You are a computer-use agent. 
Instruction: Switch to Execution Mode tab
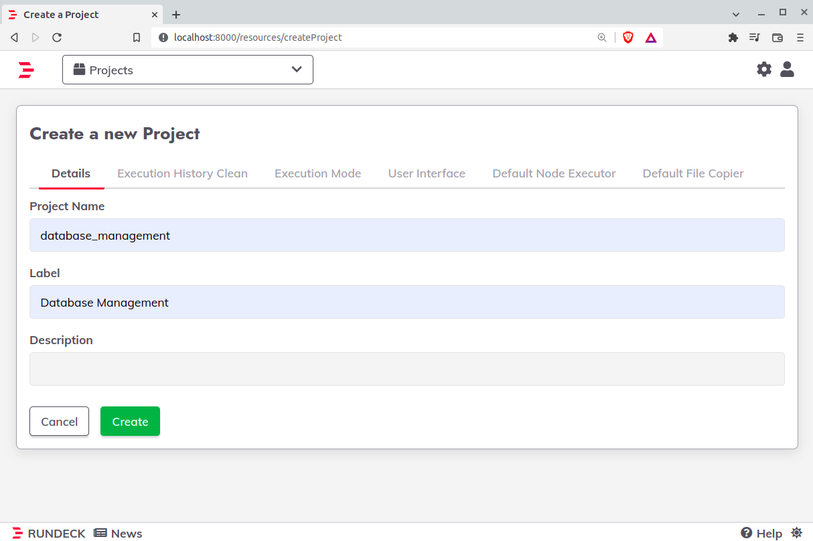click(x=317, y=173)
